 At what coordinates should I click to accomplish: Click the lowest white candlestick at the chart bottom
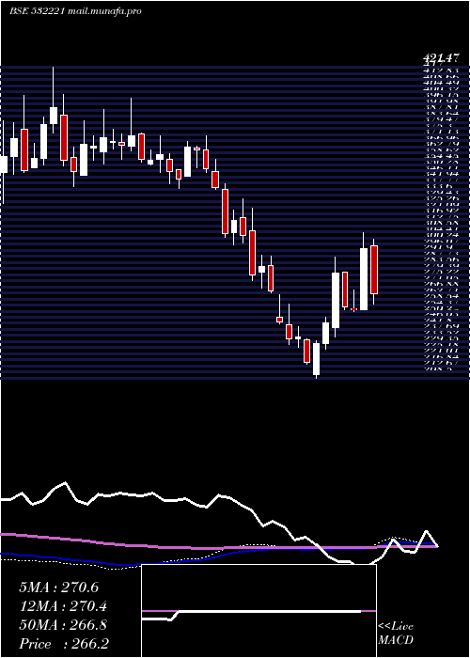[x=317, y=359]
